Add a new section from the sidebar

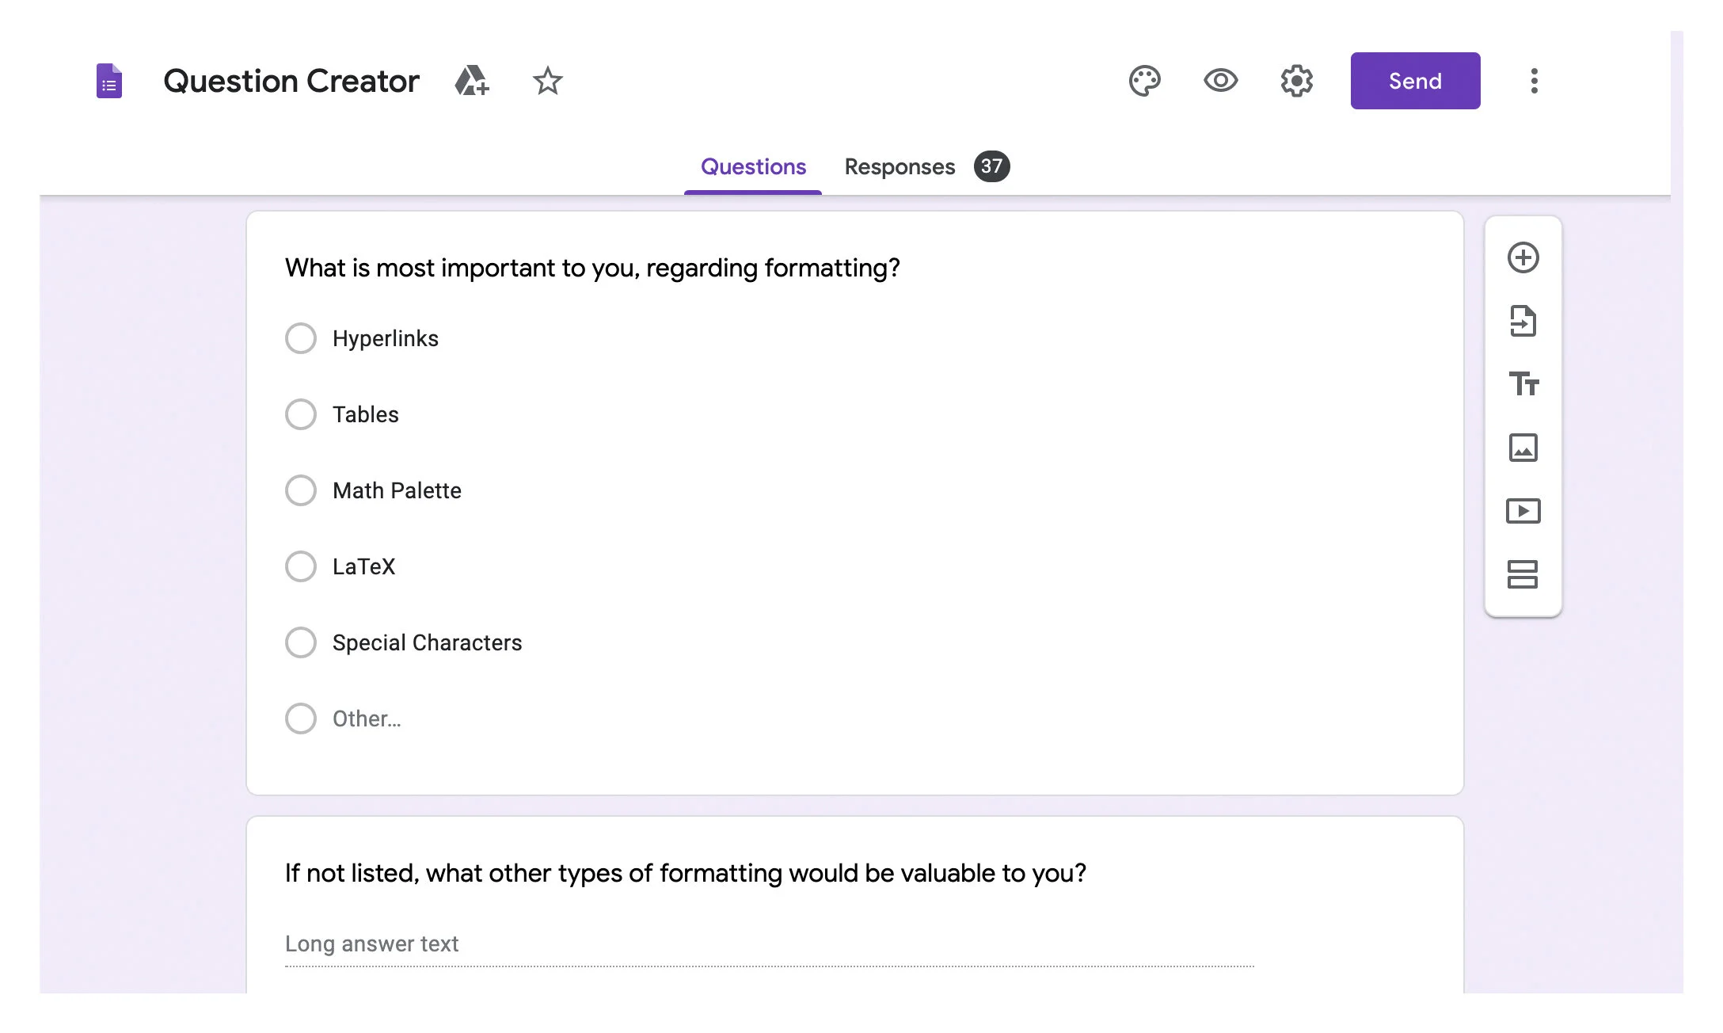[1523, 574]
